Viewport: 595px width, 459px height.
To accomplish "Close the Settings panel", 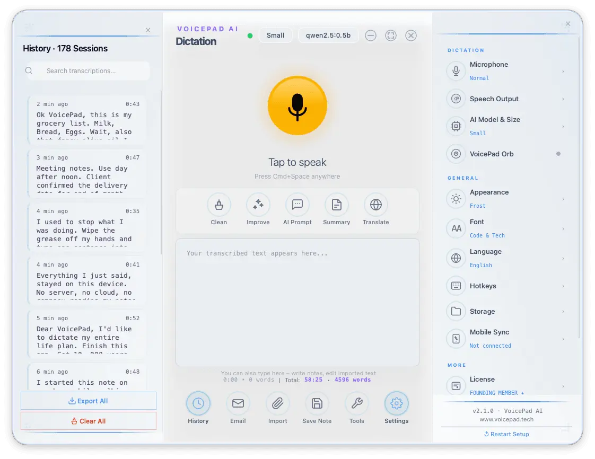I will click(x=568, y=23).
